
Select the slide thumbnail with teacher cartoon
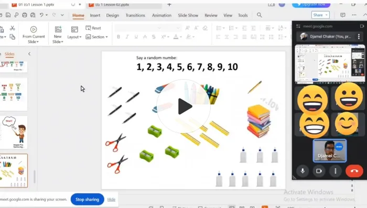(x=14, y=132)
